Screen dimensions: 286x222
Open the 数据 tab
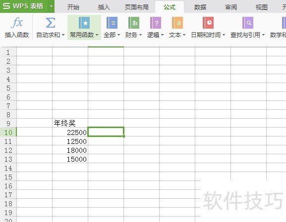pyautogui.click(x=200, y=7)
